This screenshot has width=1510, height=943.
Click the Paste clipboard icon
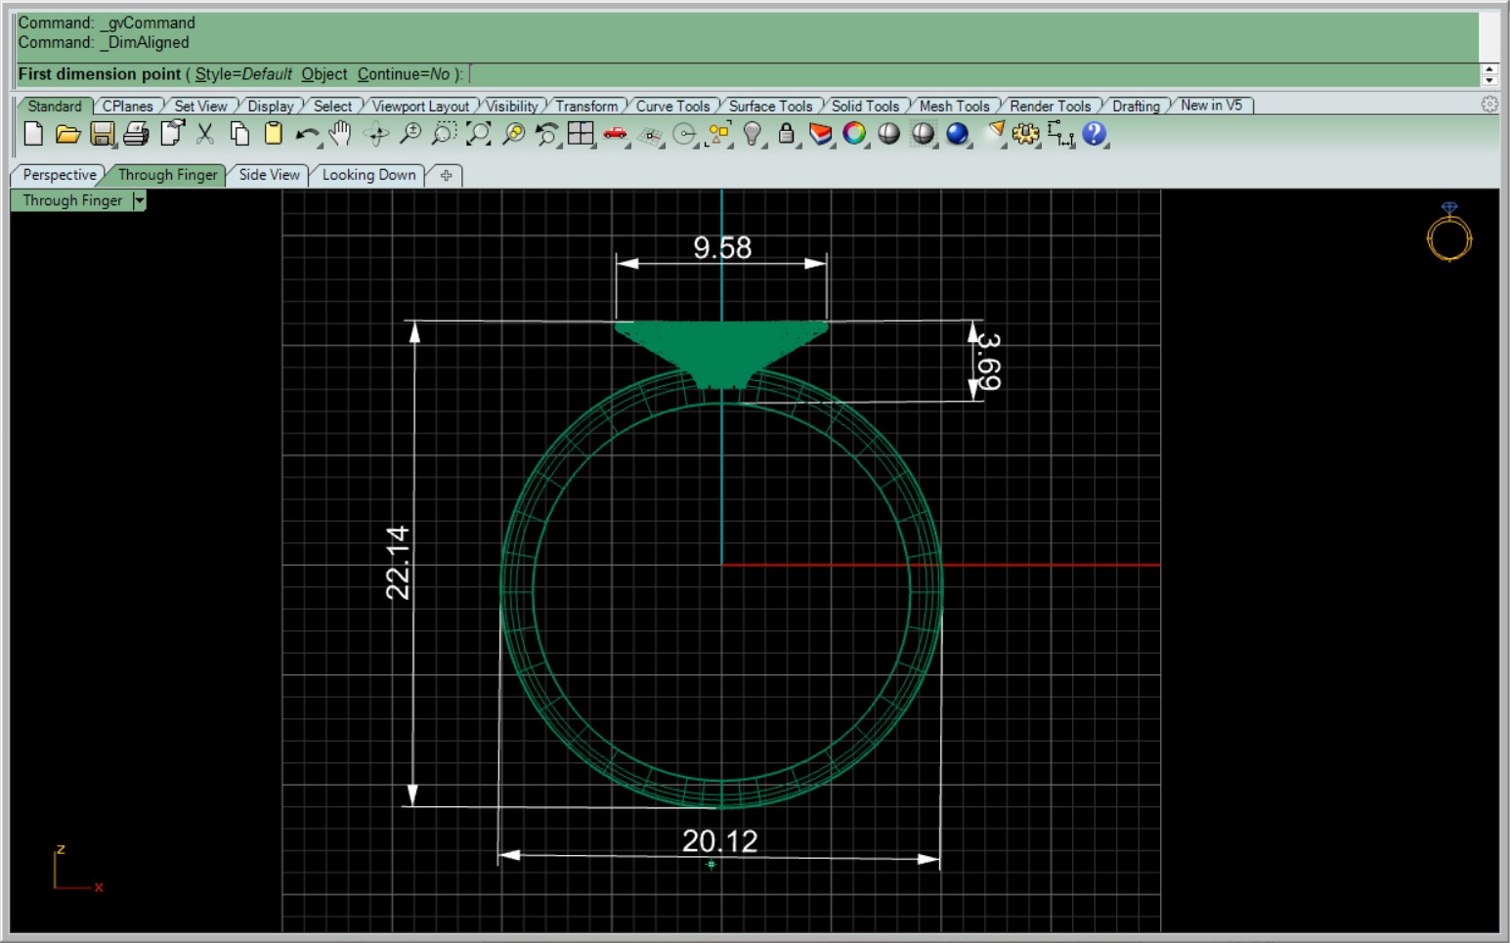click(x=274, y=134)
